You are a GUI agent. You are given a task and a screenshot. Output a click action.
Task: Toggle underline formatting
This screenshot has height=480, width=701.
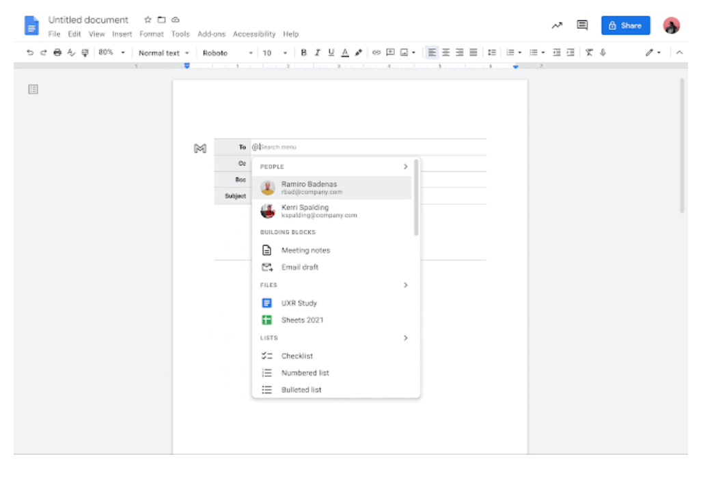(331, 53)
